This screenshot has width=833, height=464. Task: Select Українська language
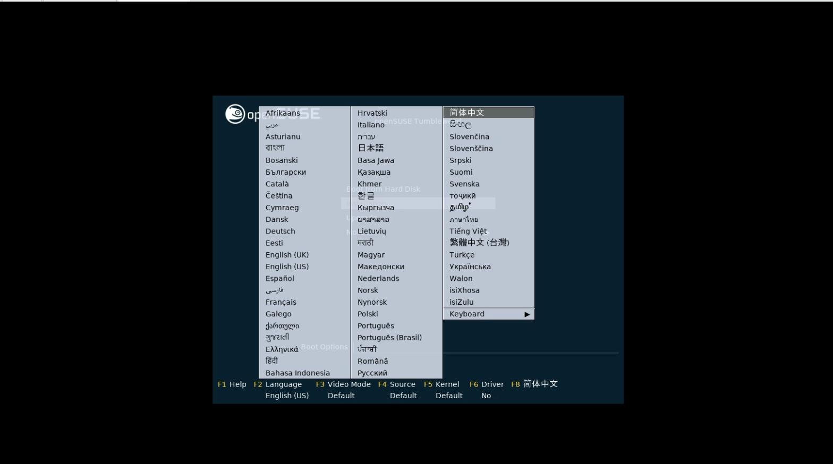[470, 267]
